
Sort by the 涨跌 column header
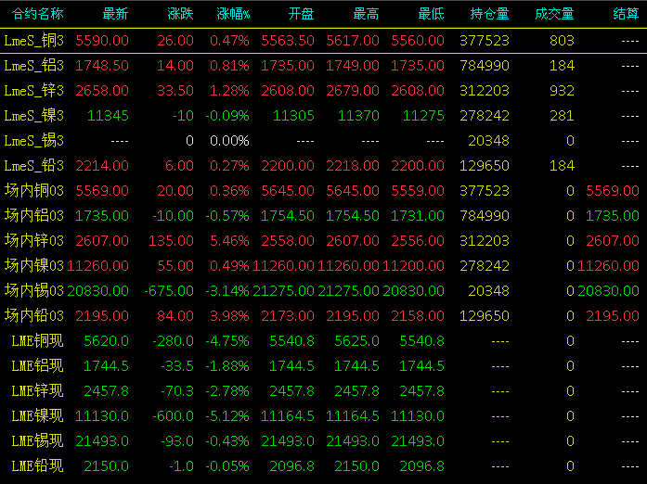(180, 14)
